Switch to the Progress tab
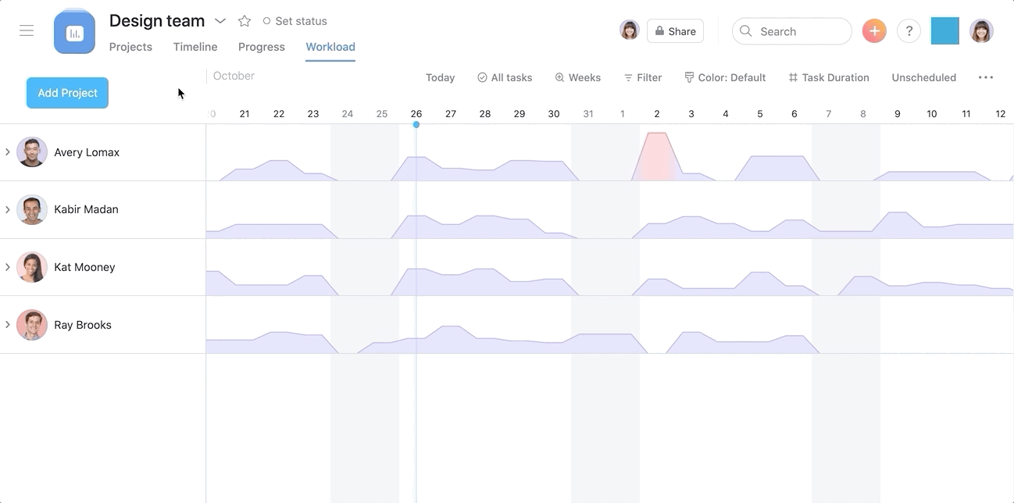This screenshot has height=503, width=1014. coord(262,47)
